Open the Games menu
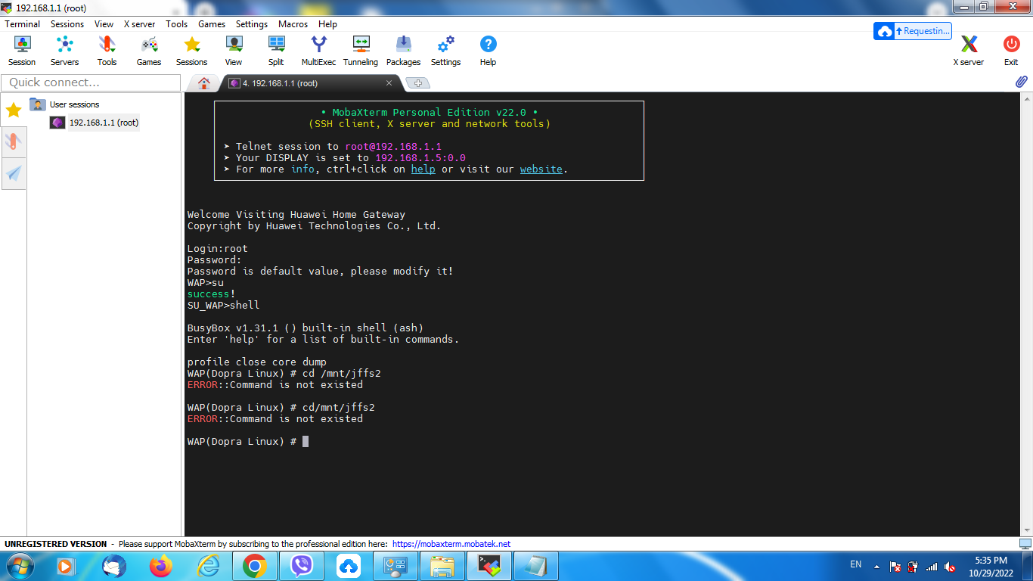 coord(212,24)
